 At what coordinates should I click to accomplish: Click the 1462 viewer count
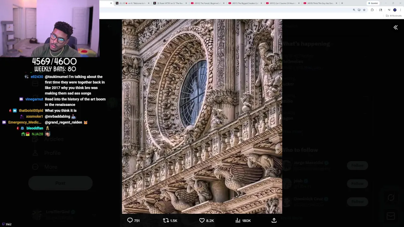coord(7,224)
